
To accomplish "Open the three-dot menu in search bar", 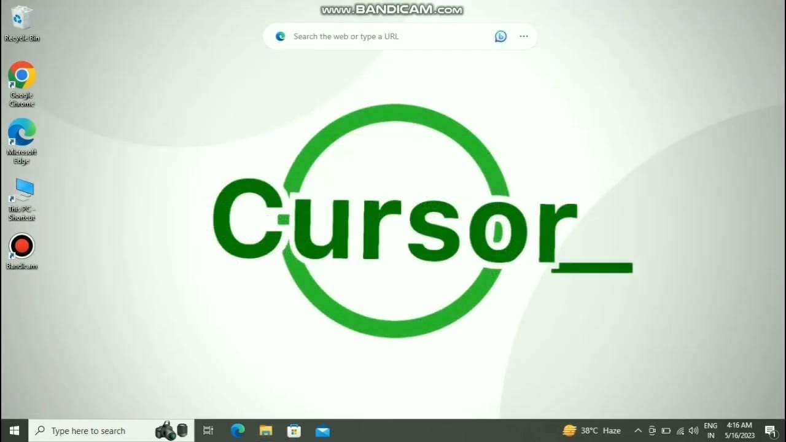I will [524, 36].
